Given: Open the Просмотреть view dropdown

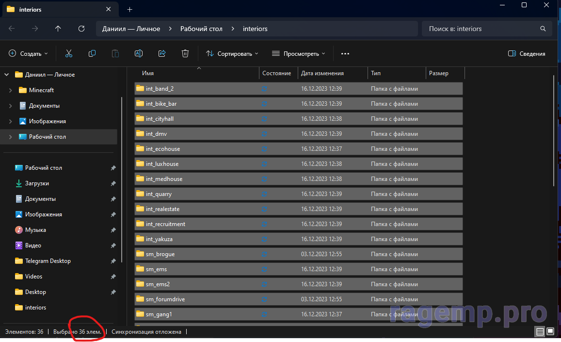Looking at the screenshot, I should coord(298,54).
